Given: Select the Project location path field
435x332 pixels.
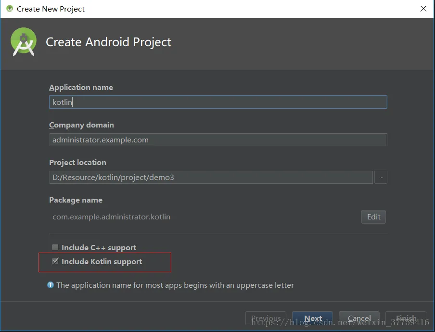Looking at the screenshot, I should point(211,177).
